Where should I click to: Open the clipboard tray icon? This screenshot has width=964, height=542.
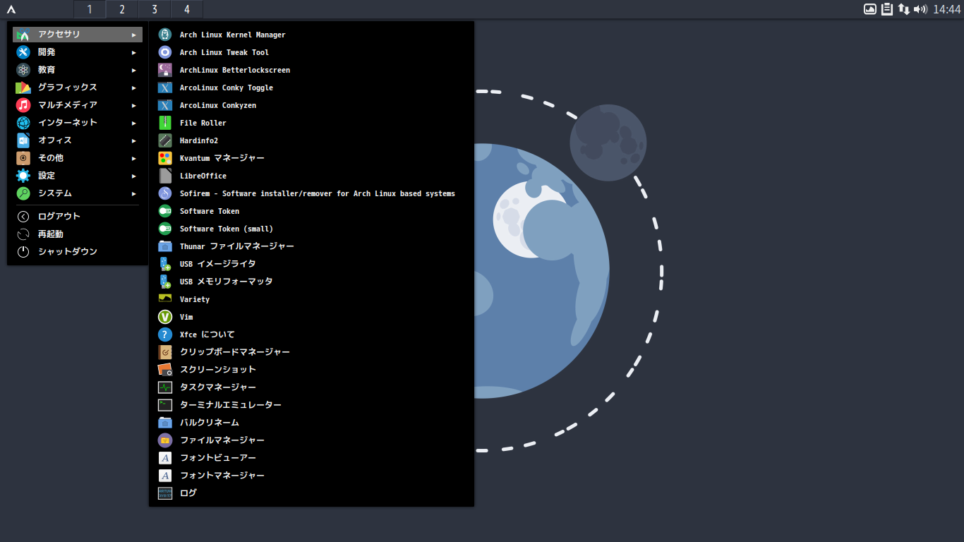pyautogui.click(x=887, y=9)
